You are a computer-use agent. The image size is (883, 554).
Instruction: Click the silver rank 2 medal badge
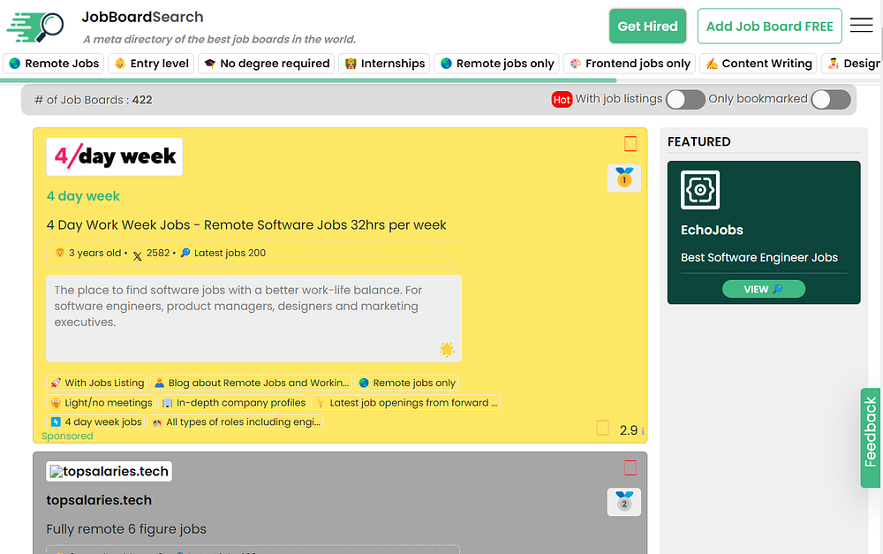pyautogui.click(x=624, y=502)
